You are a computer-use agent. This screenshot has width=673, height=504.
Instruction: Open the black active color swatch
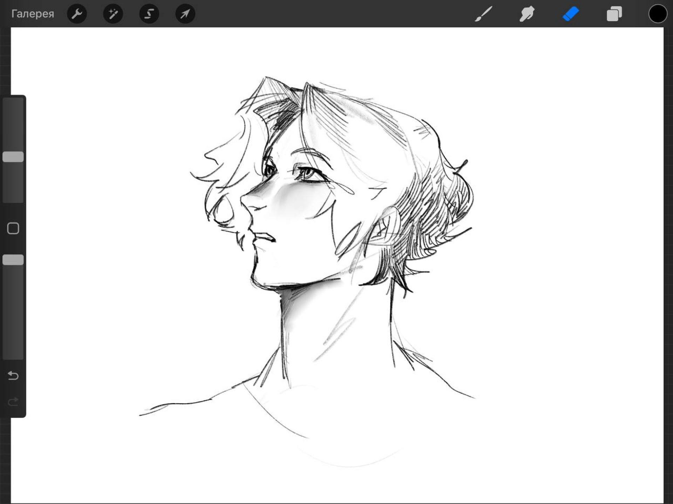[x=658, y=14]
